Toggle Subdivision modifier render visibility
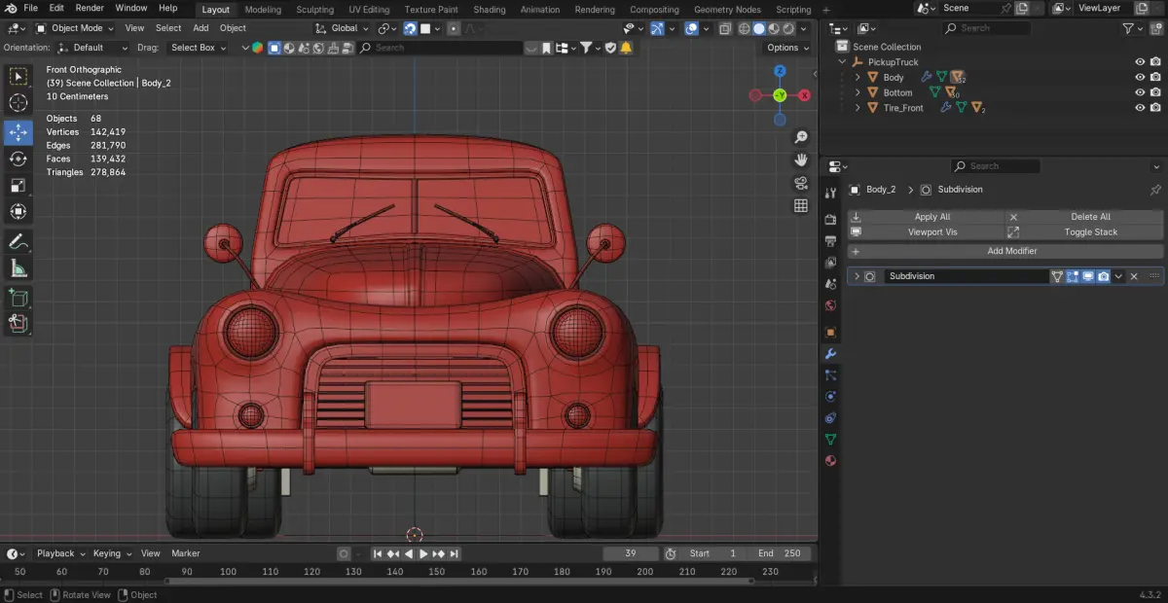Image resolution: width=1168 pixels, height=603 pixels. 1103,276
